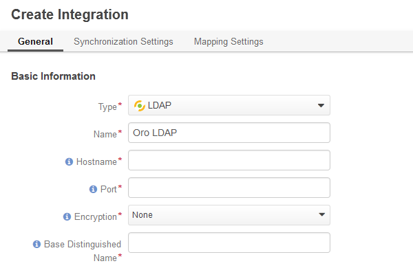This screenshot has height=268, width=413.
Task: Click the LDAP logo icon in Type field
Action: pos(140,106)
